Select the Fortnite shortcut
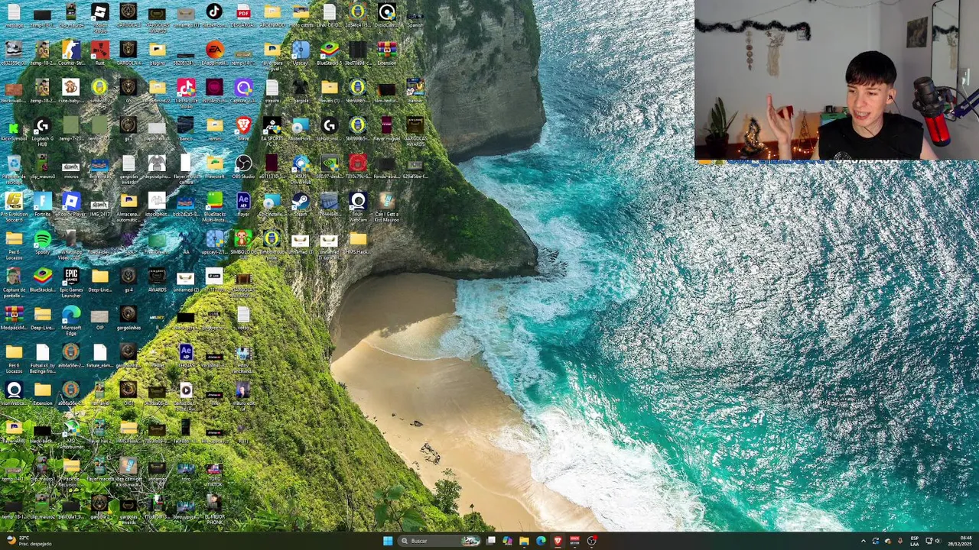Screen dimensions: 979x550 click(x=42, y=203)
